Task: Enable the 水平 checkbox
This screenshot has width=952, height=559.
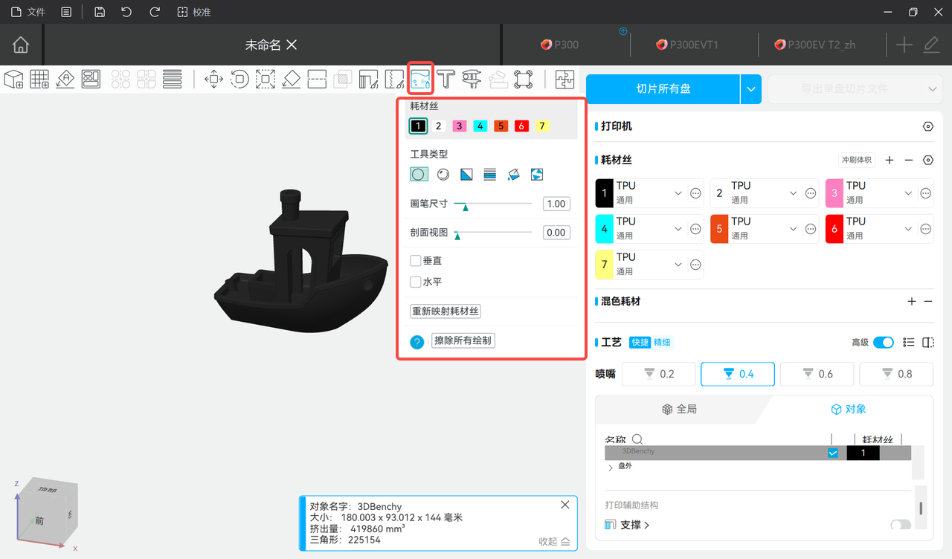Action: pos(416,282)
